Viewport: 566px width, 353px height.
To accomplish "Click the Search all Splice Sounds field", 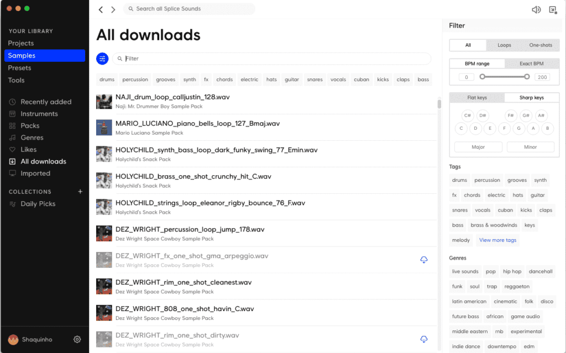I will pyautogui.click(x=189, y=9).
